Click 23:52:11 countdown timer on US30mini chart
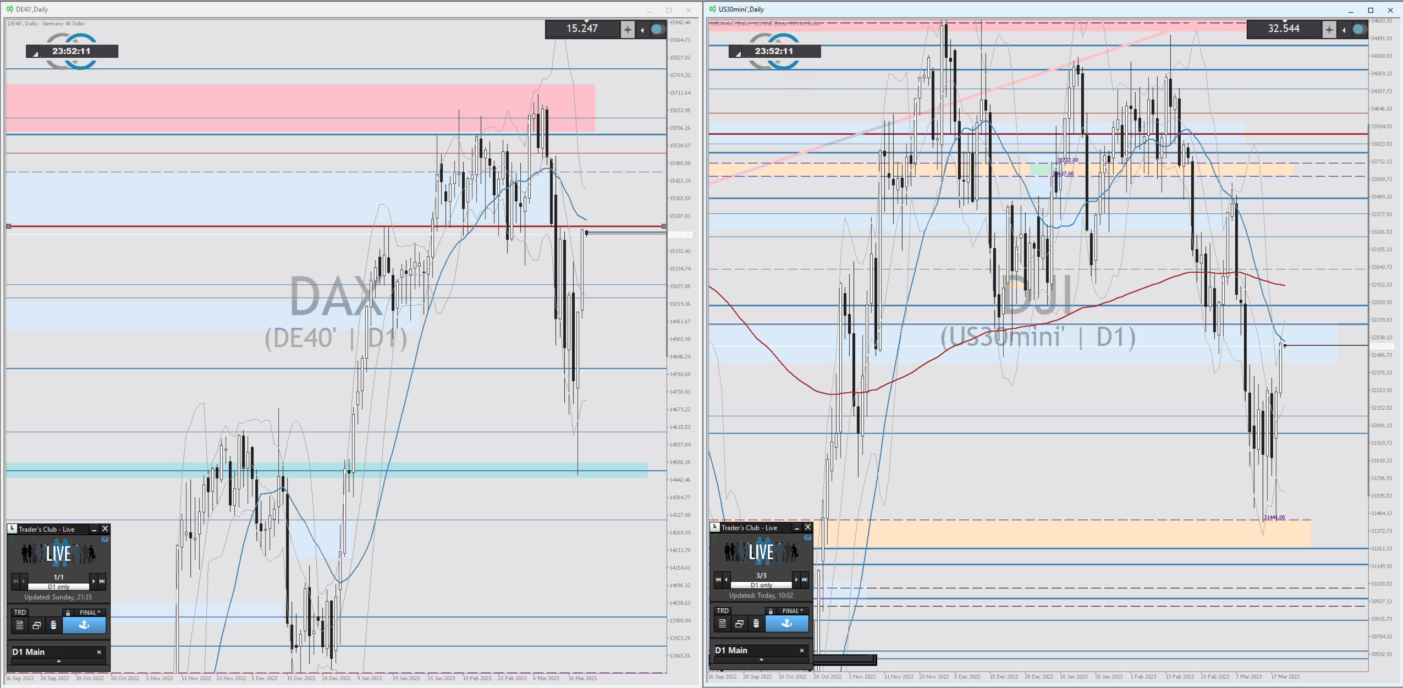This screenshot has height=688, width=1403. 774,51
